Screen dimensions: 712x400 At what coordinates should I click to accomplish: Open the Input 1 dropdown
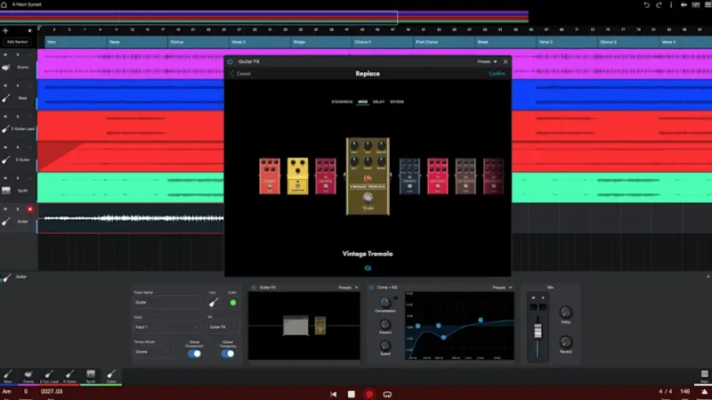[167, 327]
